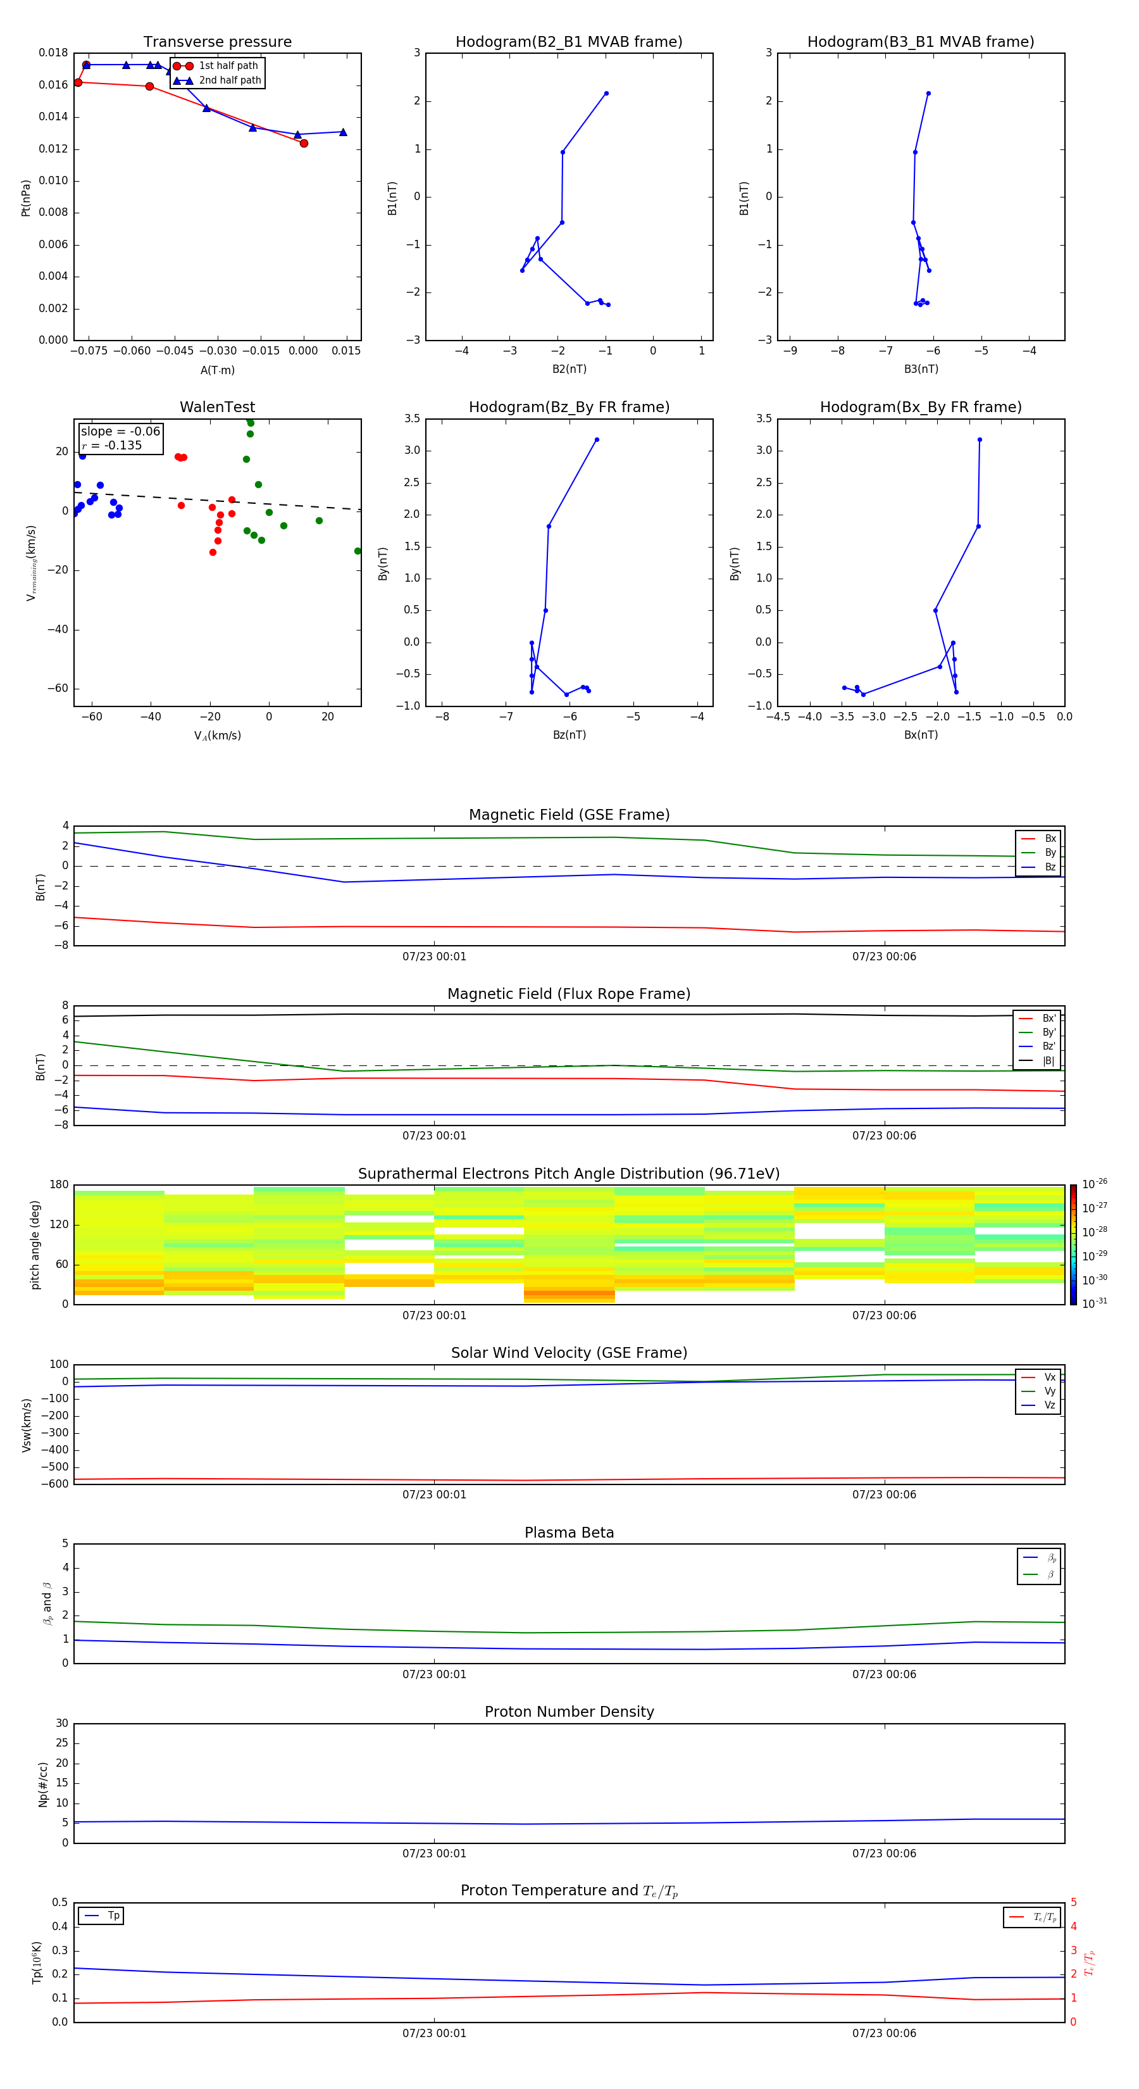
Task: Click the 'Vz' velocity legend entry
Action: pos(1038,1405)
